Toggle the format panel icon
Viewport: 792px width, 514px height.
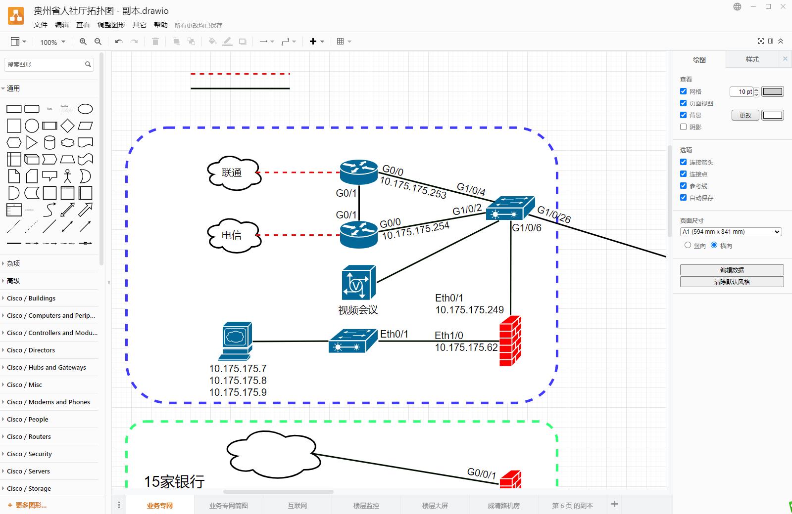771,42
